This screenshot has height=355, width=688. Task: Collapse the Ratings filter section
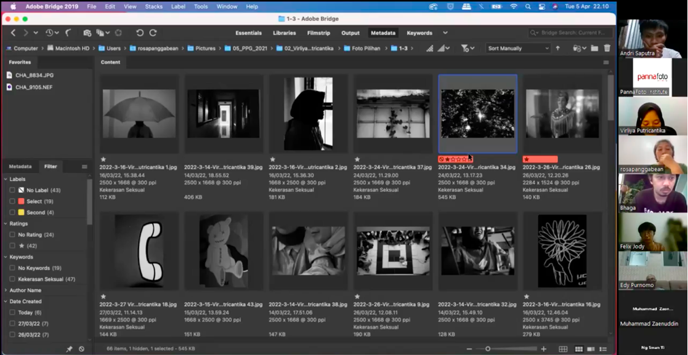[6, 223]
